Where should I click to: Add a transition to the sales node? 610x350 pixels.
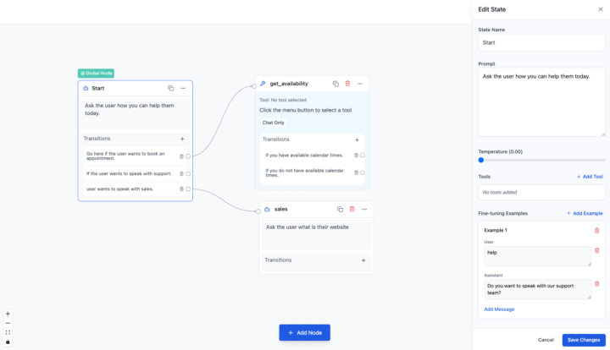[x=363, y=260]
